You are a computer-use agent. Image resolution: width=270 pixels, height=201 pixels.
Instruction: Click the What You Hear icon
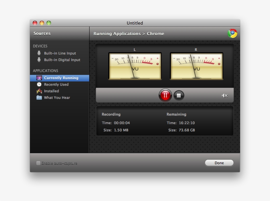39,98
